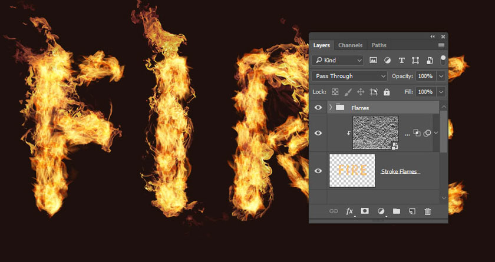Filter for pixel layers
This screenshot has width=495, height=262.
tap(373, 60)
